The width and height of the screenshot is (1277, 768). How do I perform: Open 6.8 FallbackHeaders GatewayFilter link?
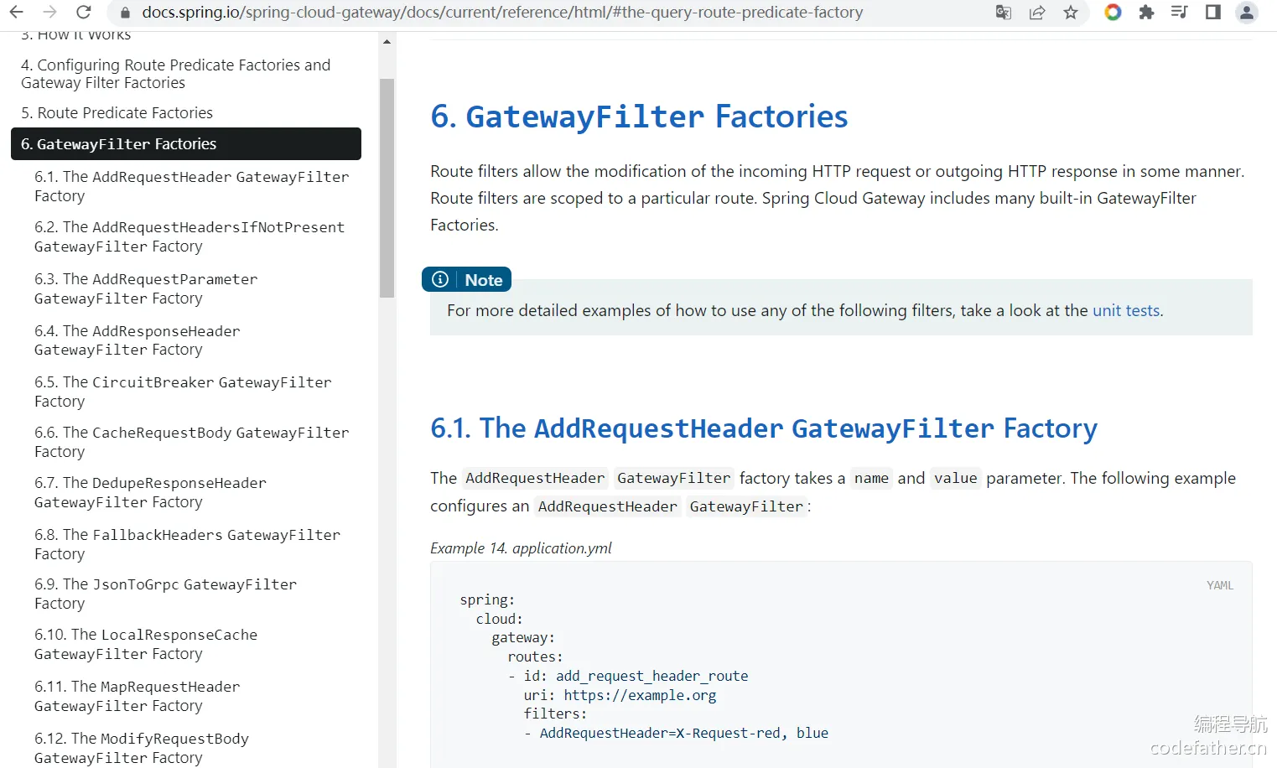[187, 544]
